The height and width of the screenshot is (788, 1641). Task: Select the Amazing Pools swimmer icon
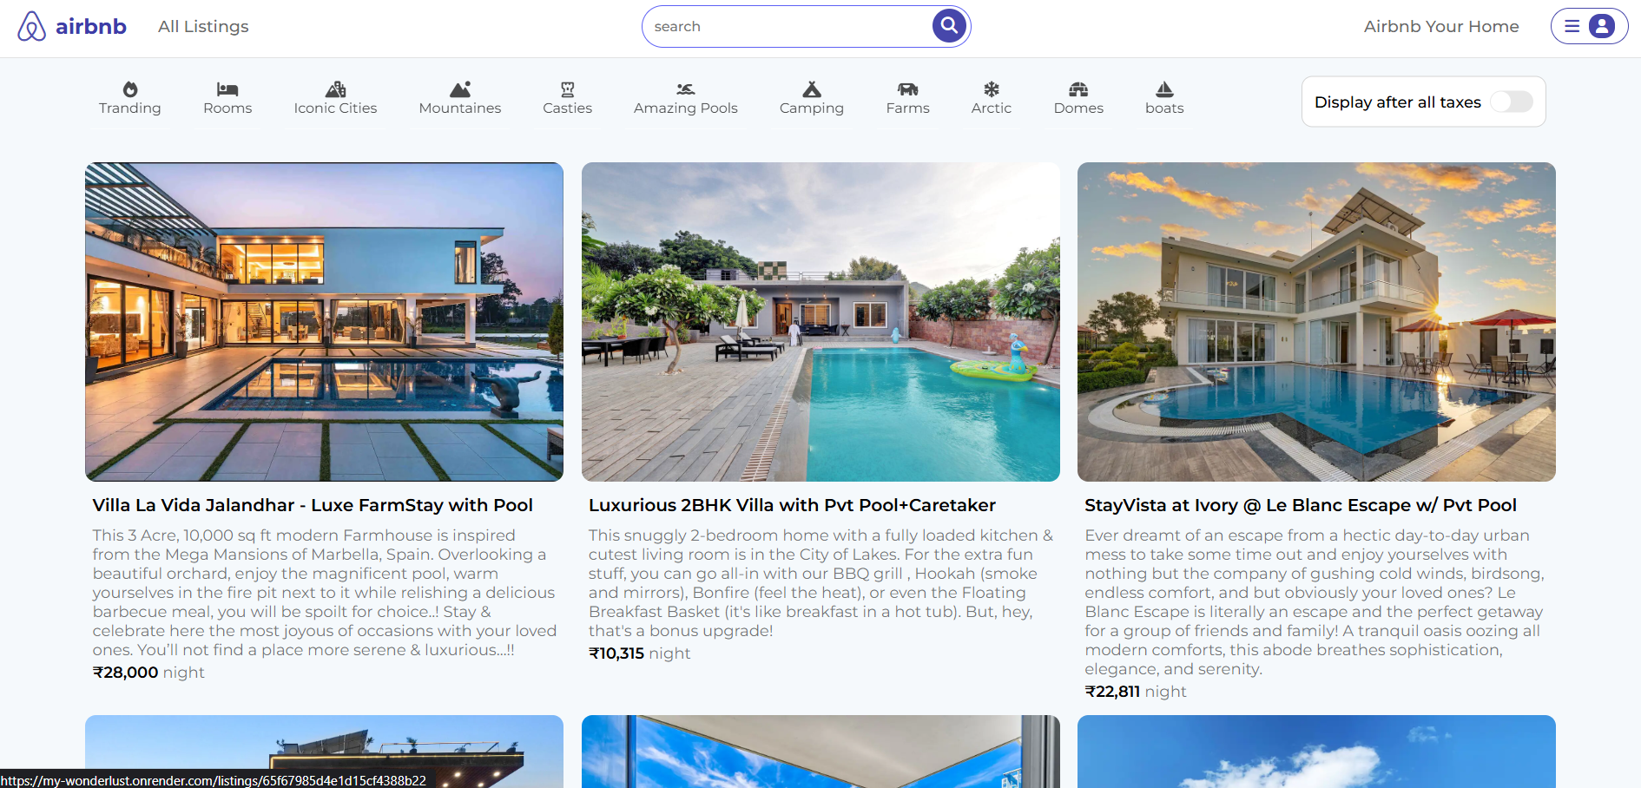click(x=685, y=89)
